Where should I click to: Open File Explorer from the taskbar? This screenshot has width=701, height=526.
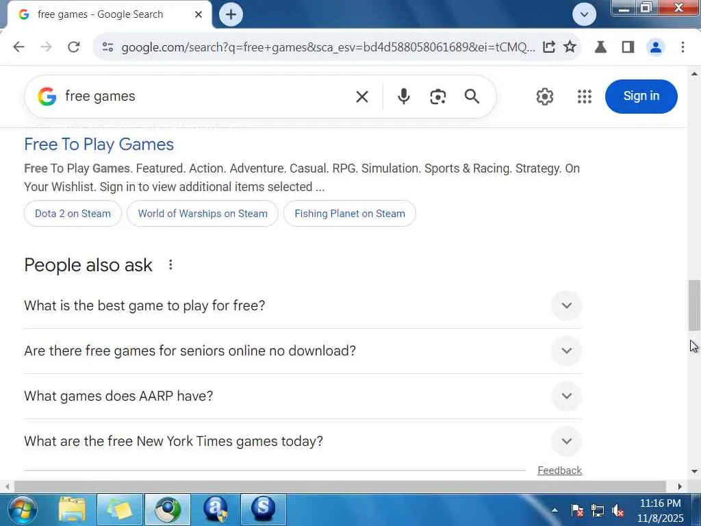click(71, 510)
